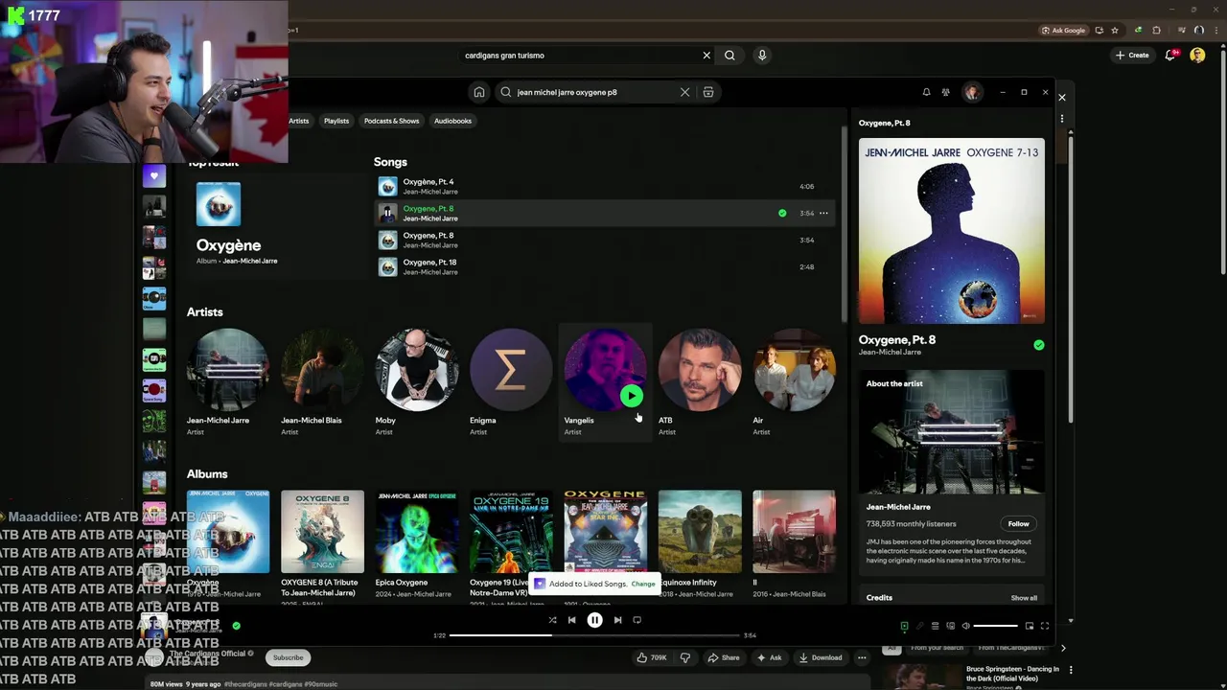Clear the Spotify search field text

(684, 92)
